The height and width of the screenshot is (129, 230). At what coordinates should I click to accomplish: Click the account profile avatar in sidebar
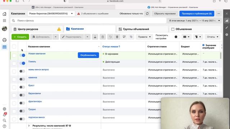click(x=5, y=29)
